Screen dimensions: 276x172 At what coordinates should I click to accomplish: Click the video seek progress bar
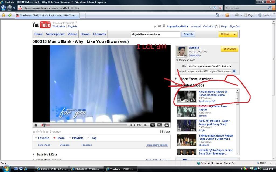85,125
